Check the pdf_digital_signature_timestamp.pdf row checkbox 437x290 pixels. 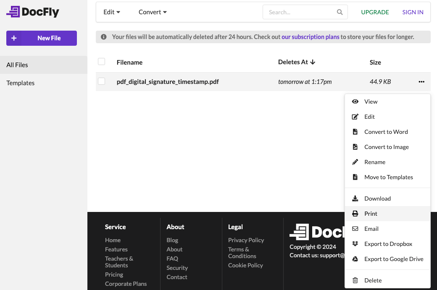(101, 81)
